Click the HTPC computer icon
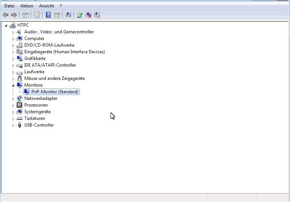This screenshot has height=202, width=290. click(13, 25)
